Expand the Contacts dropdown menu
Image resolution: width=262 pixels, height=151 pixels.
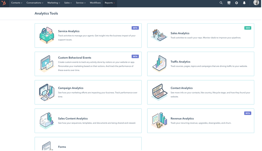(x=17, y=3)
